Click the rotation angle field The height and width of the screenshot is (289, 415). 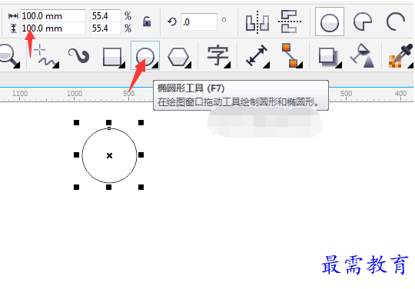199,22
